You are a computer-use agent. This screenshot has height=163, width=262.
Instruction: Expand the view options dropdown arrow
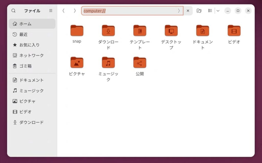pos(218,11)
